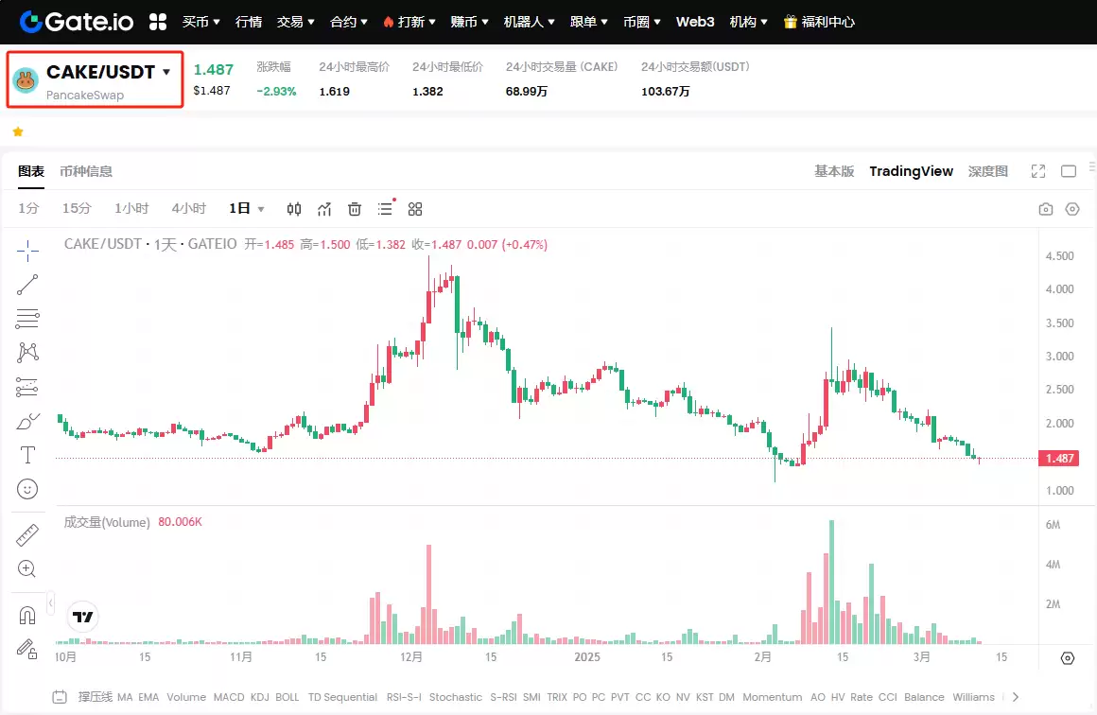Expand the 交易 menu in navigation

[296, 21]
